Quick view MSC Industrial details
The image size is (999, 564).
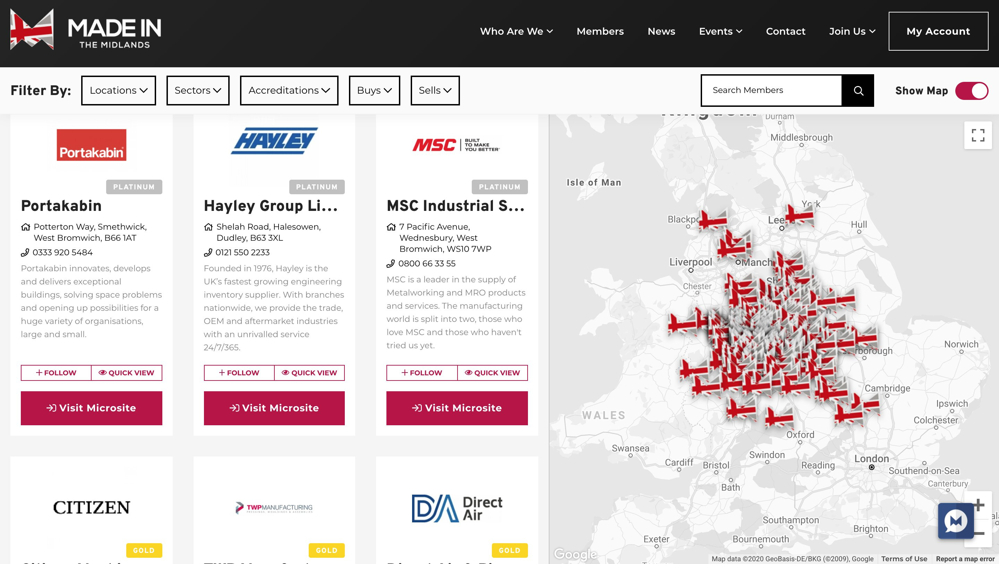point(493,373)
